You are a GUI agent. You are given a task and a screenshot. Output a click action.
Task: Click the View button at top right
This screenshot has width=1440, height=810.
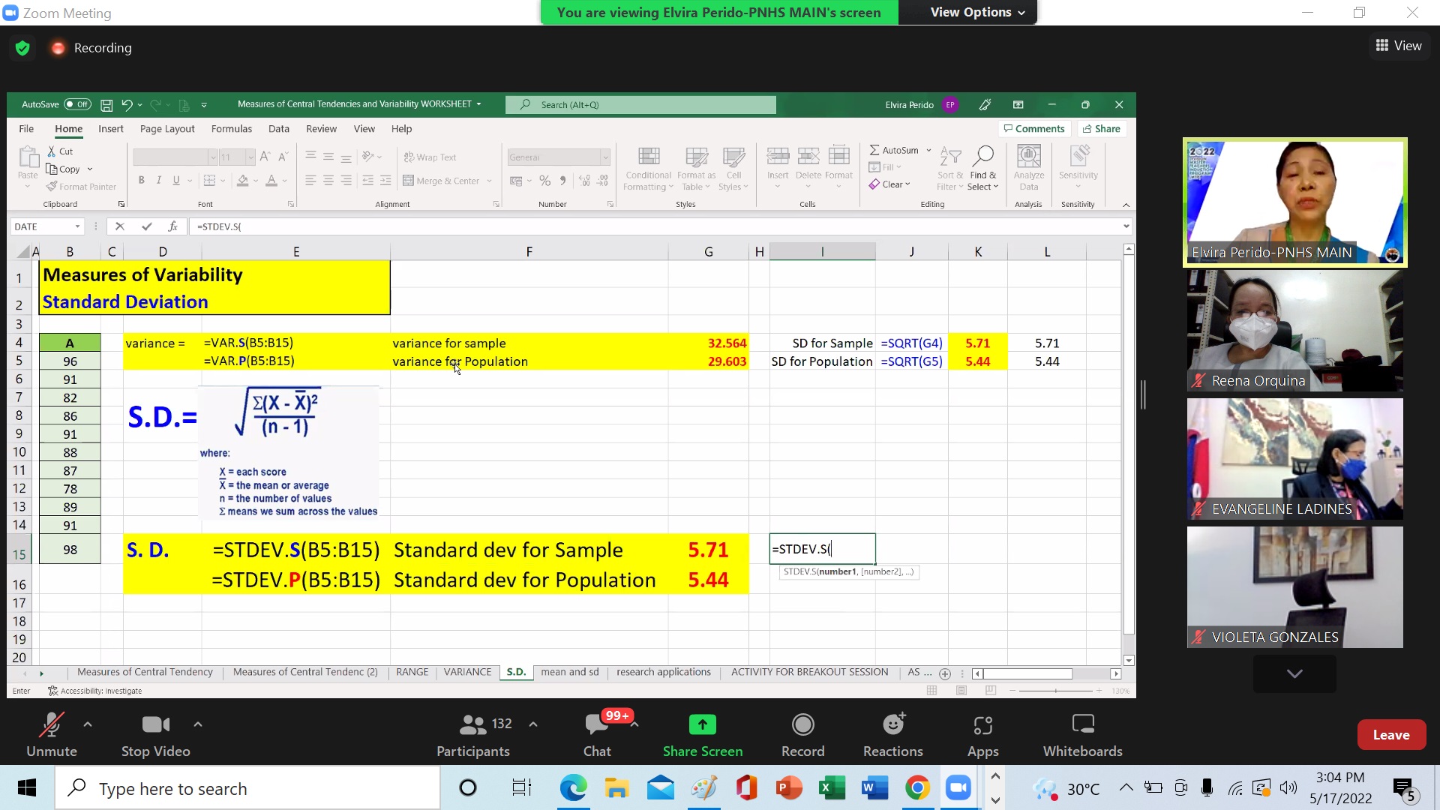point(1399,46)
